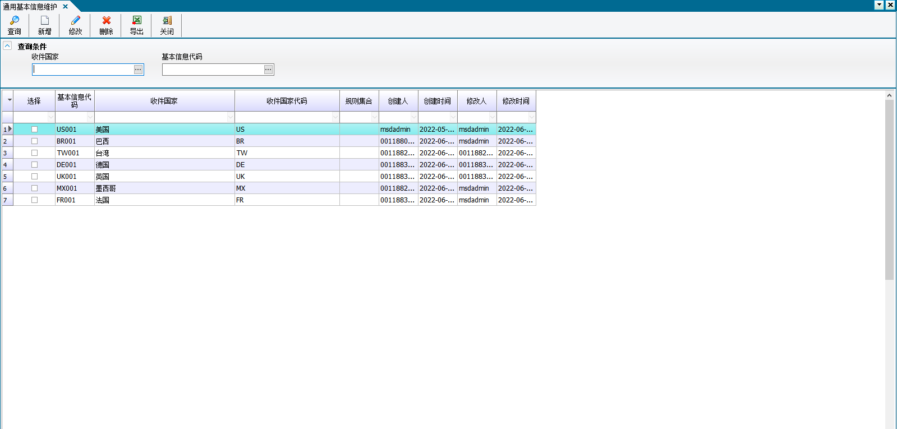
Task: Sort by 修改时间 column header
Action: [516, 101]
